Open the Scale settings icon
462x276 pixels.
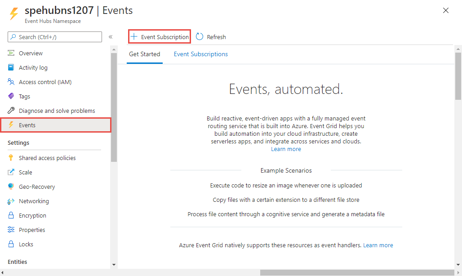coord(11,172)
